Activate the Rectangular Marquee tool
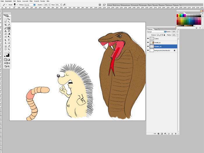The width and height of the screenshot is (204, 153). [6, 19]
